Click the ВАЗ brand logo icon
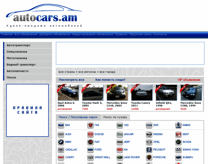The image size is (208, 164). pos(61,125)
